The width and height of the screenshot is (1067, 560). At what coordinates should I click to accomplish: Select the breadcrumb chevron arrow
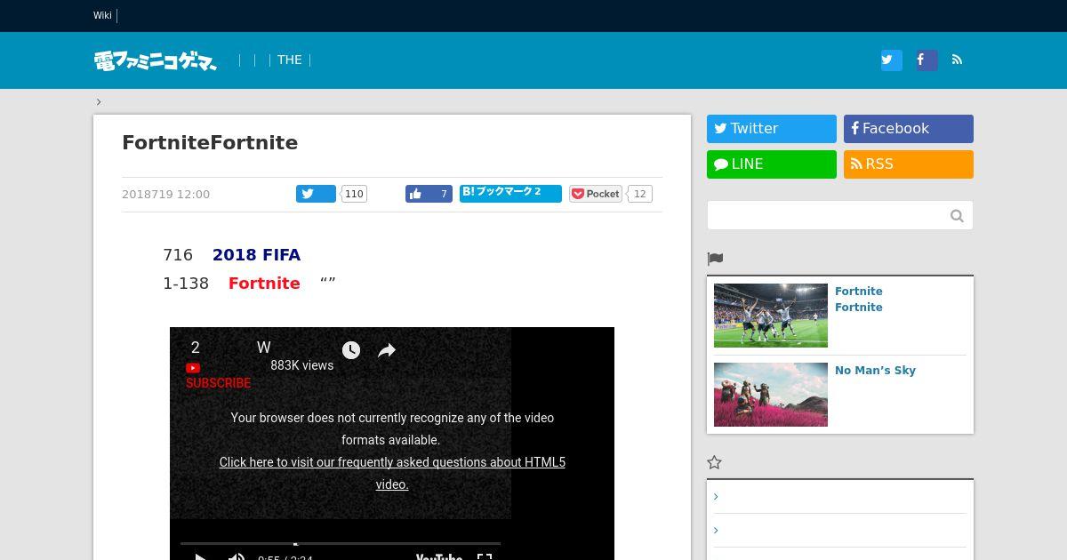(x=99, y=101)
